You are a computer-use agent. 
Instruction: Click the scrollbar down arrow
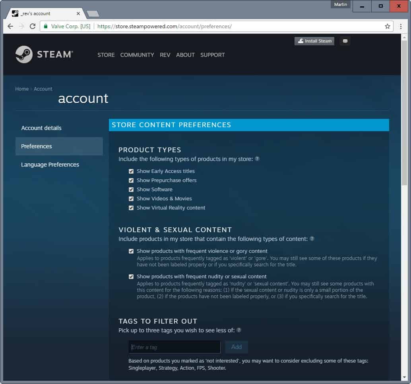point(405,378)
